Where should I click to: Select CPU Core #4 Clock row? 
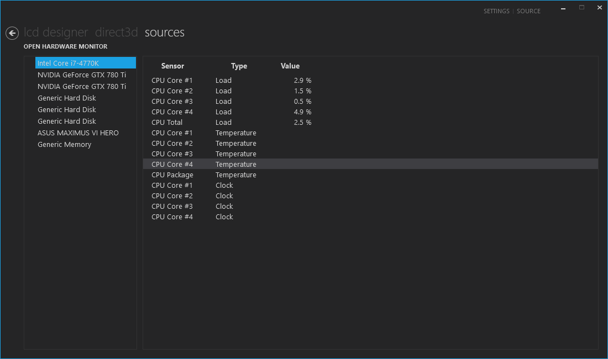click(x=370, y=217)
